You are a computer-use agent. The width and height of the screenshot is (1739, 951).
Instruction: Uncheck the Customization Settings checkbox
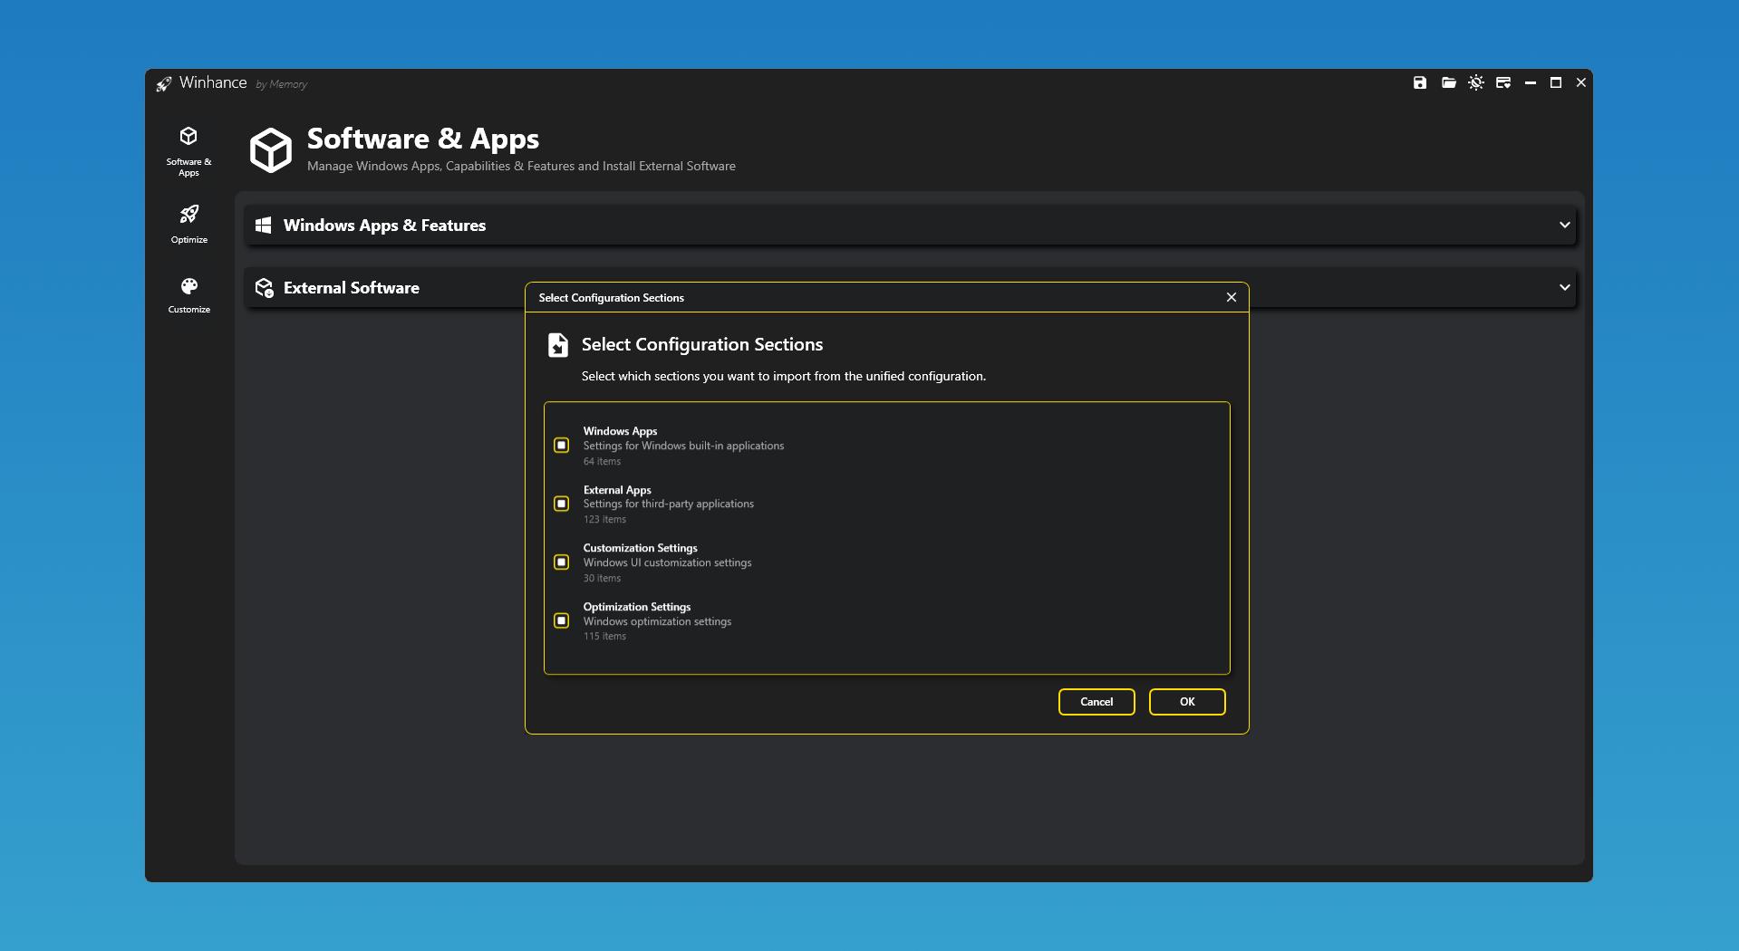pos(562,562)
